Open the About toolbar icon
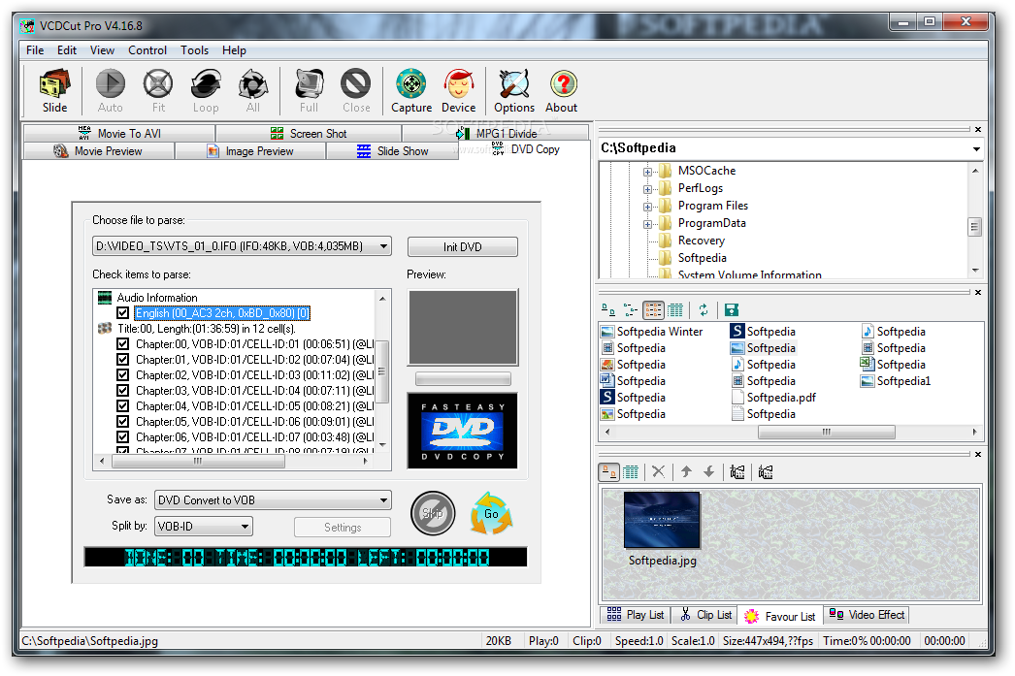1015x676 pixels. (561, 91)
